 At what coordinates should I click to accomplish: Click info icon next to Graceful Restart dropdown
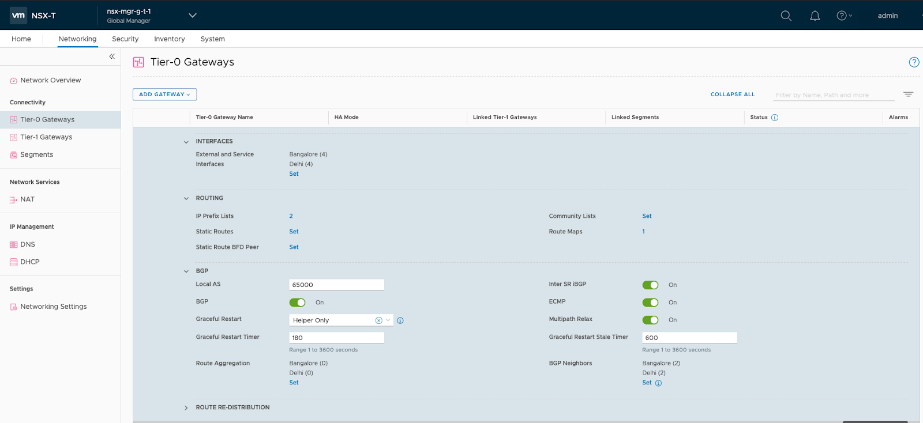(400, 320)
